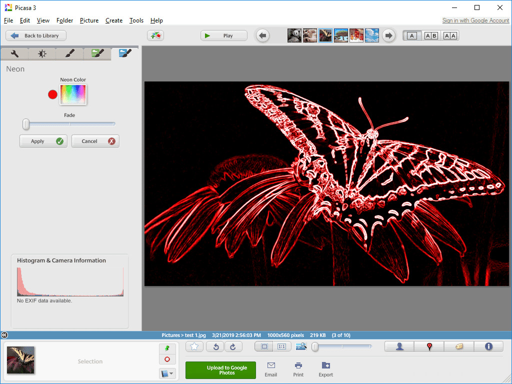512x384 pixels.
Task: Collapse the bottom panel double-arrow button
Action: (x=4, y=335)
